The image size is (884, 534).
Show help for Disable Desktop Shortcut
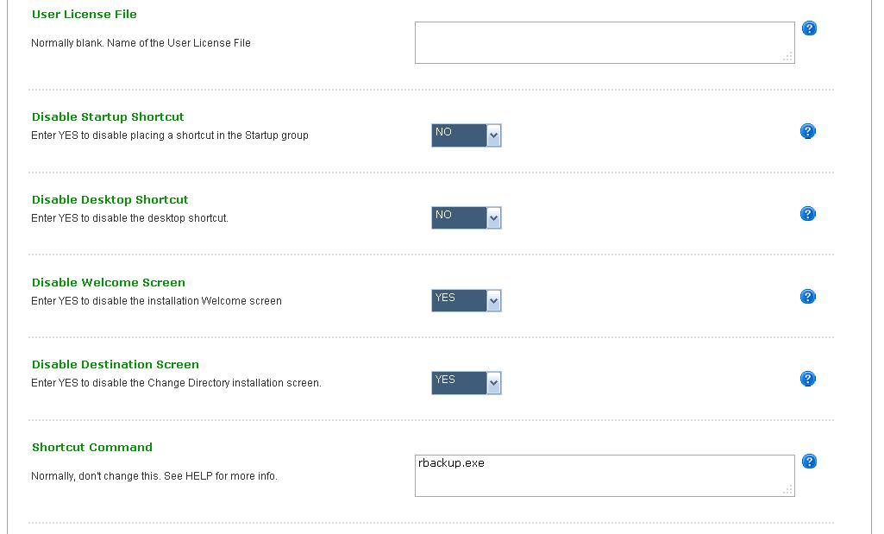pos(808,214)
